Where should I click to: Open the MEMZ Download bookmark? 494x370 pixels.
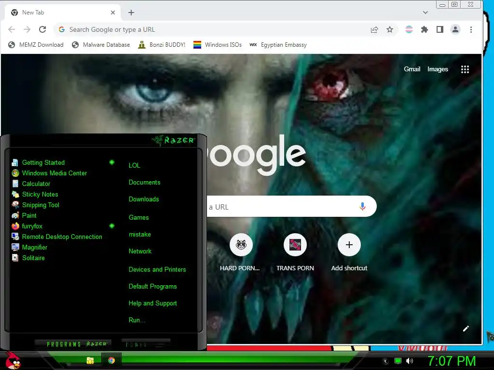[36, 45]
